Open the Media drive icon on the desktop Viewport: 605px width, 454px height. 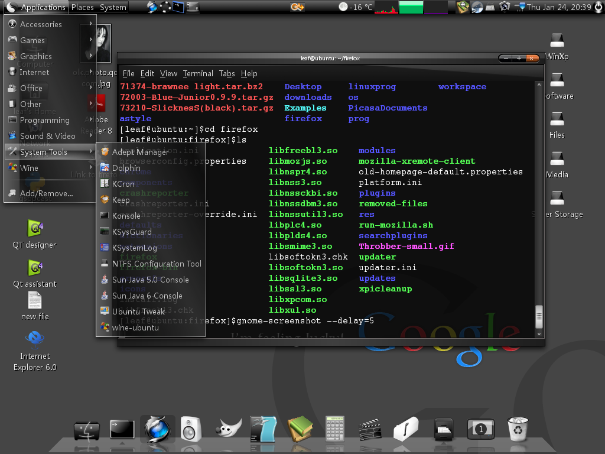[557, 165]
